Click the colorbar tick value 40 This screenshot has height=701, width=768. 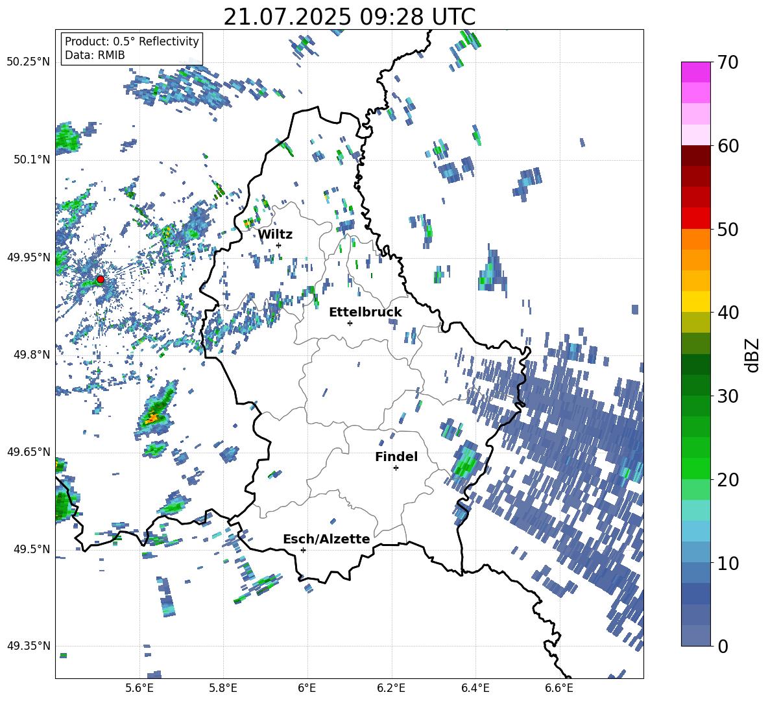click(728, 313)
